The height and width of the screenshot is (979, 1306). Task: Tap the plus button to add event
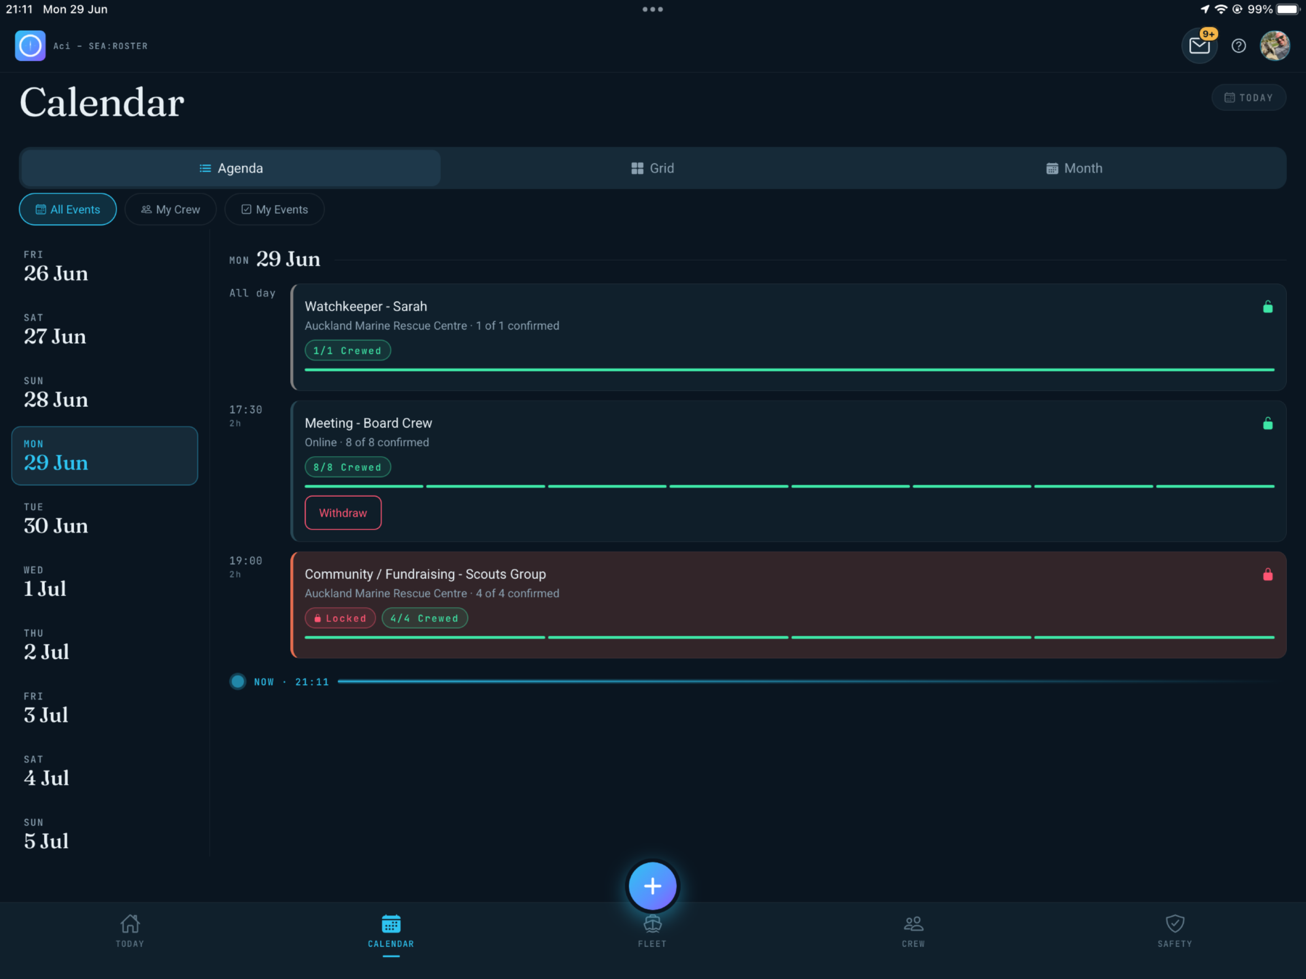pos(653,886)
